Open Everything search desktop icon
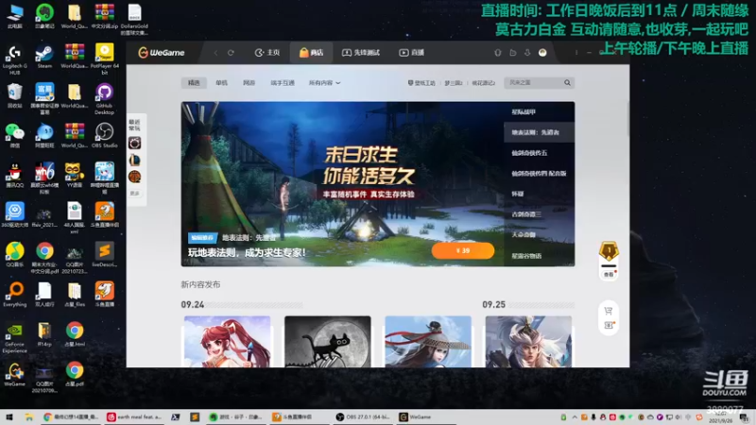This screenshot has height=425, width=756. coord(14,295)
